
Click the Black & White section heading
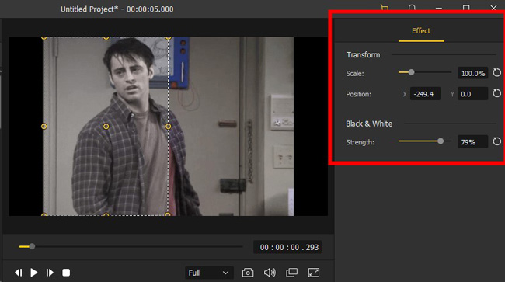tap(369, 124)
